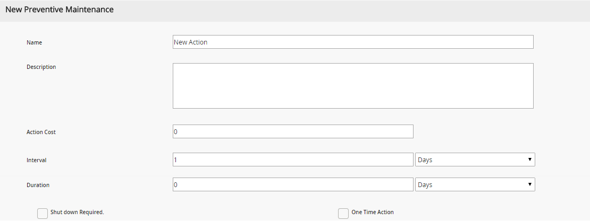This screenshot has width=590, height=221.
Task: Click the New Preventive Maintenance header title
Action: [x=60, y=10]
